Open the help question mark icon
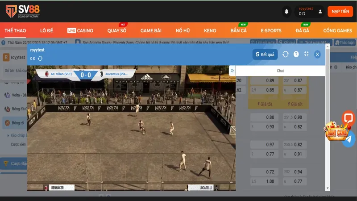 296,54
